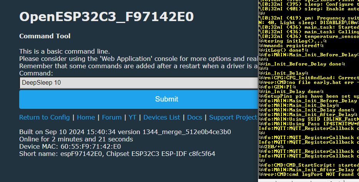The width and height of the screenshot is (359, 182).
Task: Click the 'Online for 2 minutes and 21 seconds' text
Action: click(76, 139)
